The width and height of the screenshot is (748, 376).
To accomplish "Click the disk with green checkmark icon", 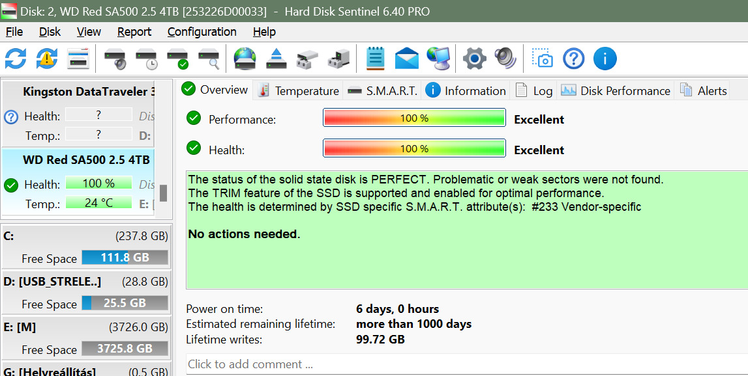I will [177, 59].
